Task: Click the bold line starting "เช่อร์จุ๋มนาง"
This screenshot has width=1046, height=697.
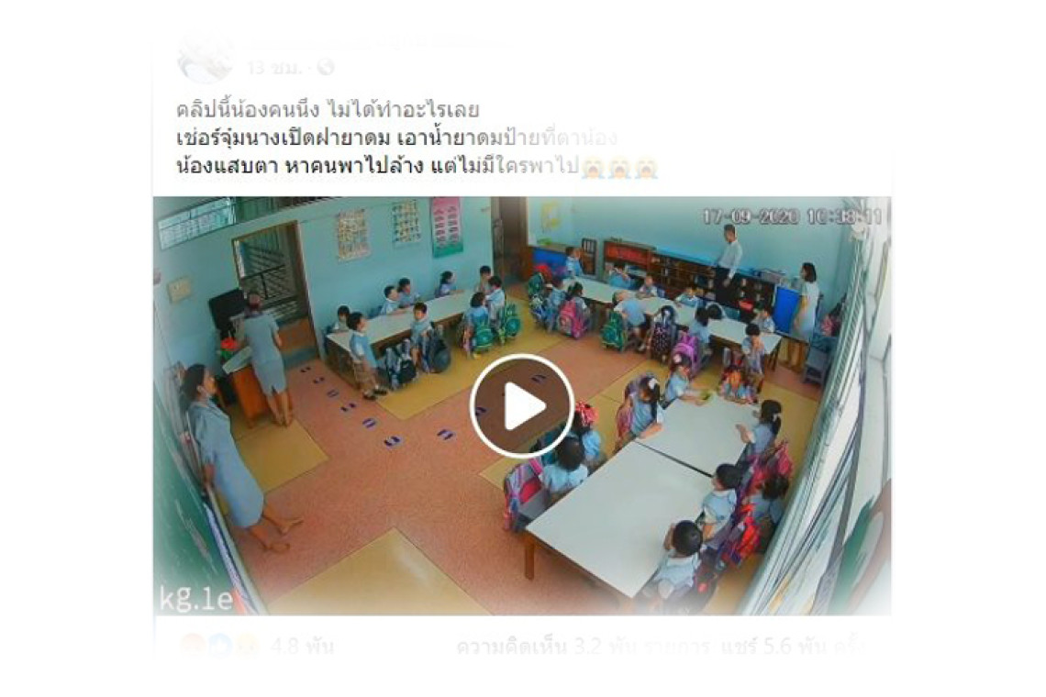Action: [x=396, y=138]
